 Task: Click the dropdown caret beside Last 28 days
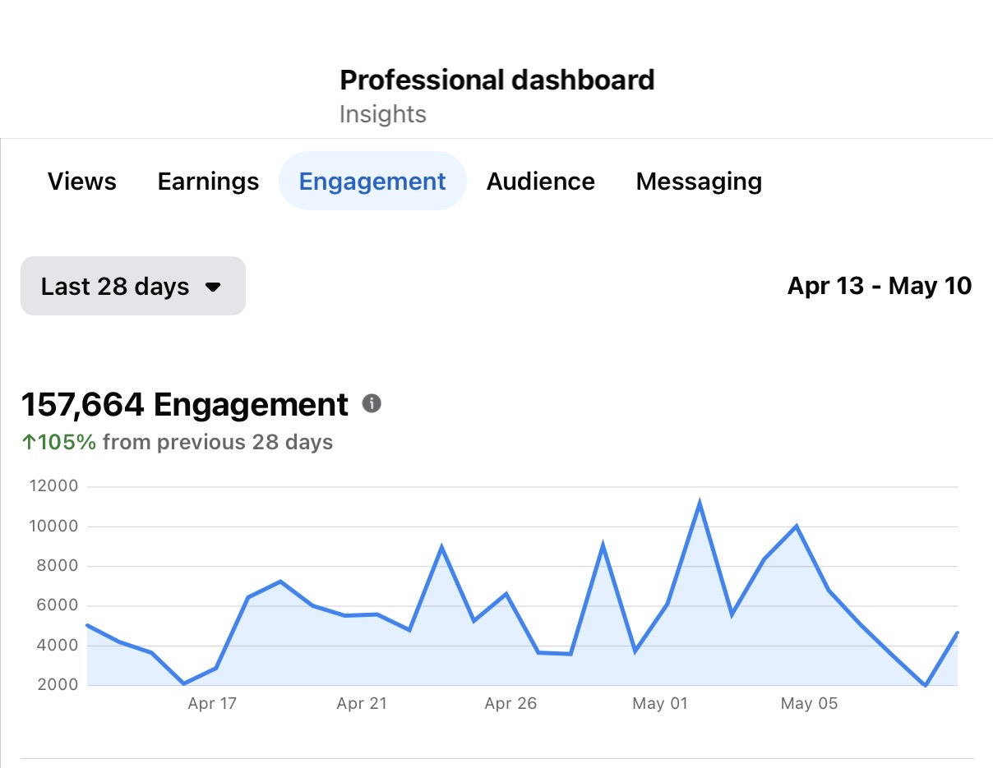(213, 287)
